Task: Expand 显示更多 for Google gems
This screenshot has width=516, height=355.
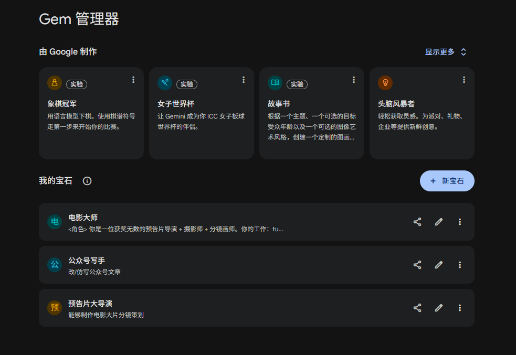Action: point(445,51)
